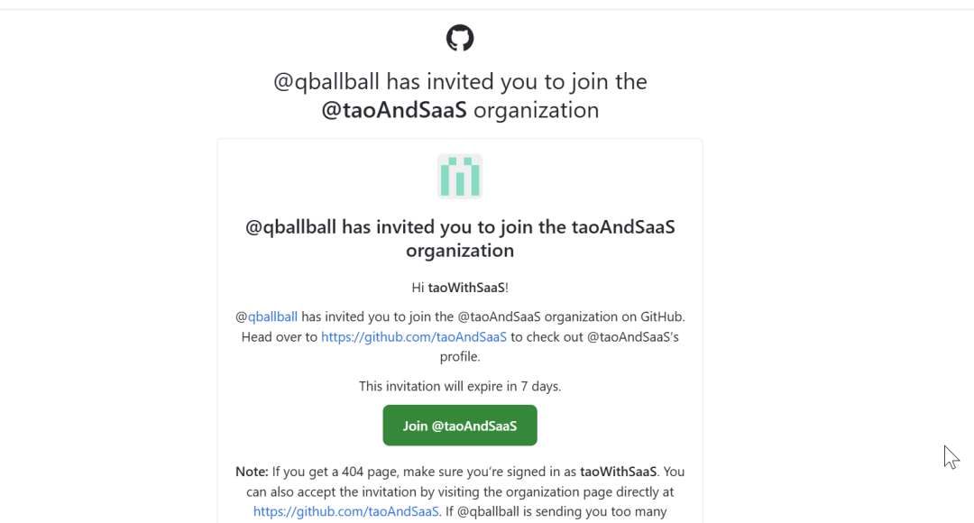The height and width of the screenshot is (523, 974).
Task: Click the GitHub Octocat logo
Action: point(460,38)
